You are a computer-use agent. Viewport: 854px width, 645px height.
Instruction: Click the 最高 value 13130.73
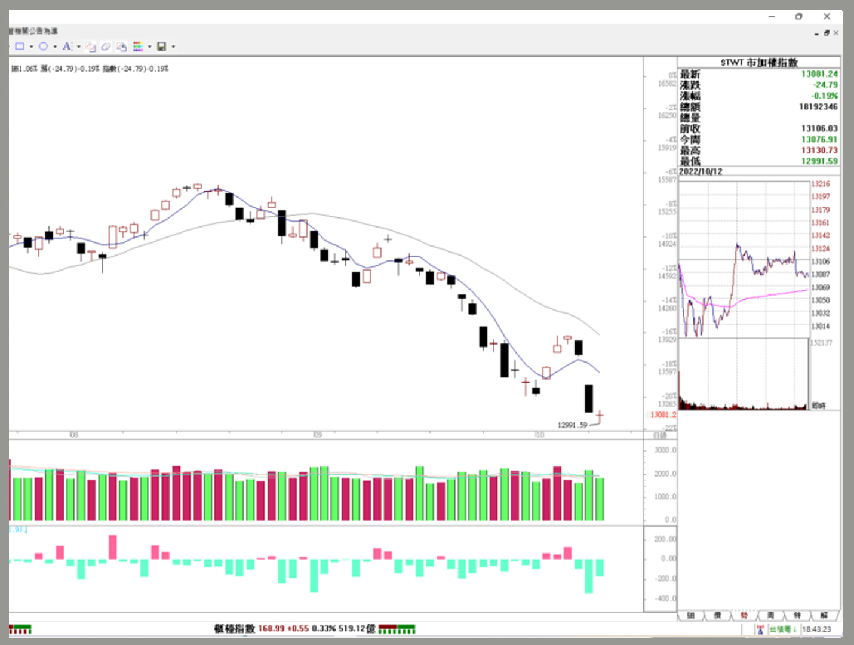[x=819, y=150]
